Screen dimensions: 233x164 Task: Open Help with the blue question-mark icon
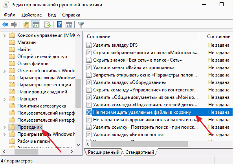[x=59, y=24]
